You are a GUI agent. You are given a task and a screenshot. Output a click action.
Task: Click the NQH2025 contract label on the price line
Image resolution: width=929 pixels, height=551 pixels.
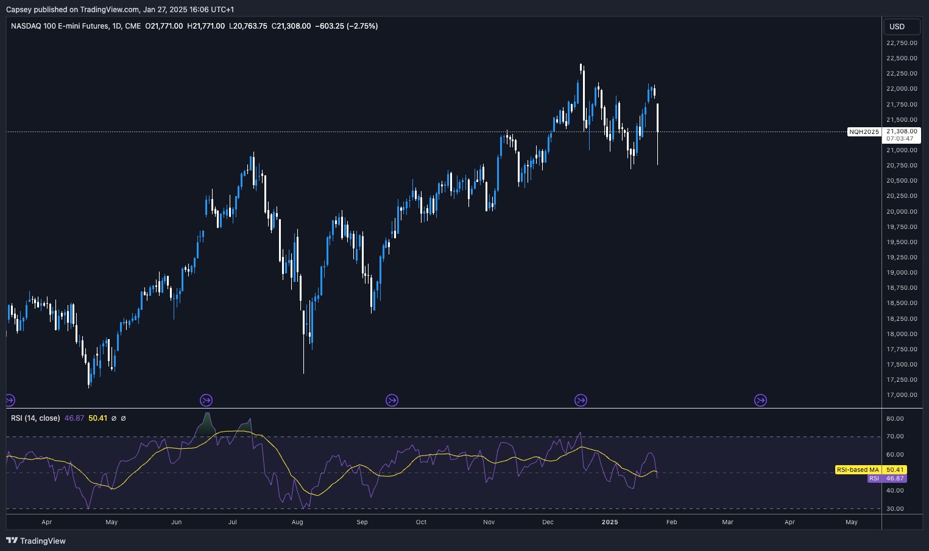pos(863,132)
